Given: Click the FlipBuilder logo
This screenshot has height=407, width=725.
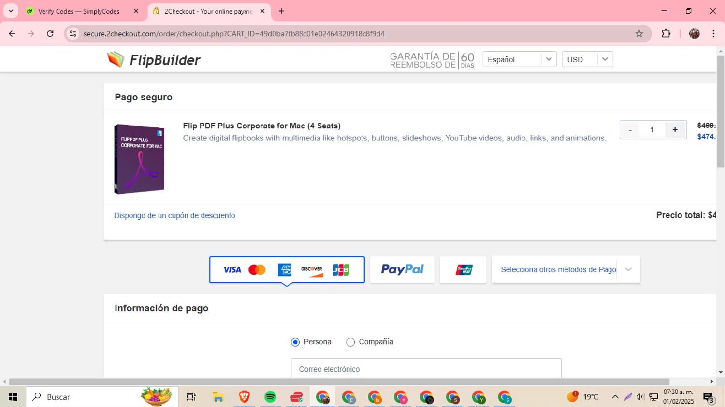Looking at the screenshot, I should [154, 59].
